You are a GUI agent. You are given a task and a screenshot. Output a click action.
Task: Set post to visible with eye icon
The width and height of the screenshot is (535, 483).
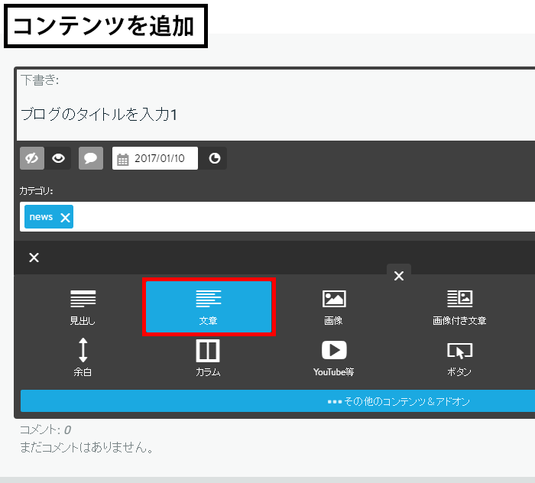pos(58,158)
